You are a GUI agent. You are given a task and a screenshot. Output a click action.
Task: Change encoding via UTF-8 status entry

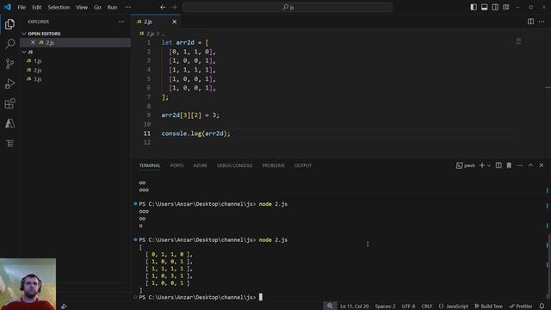tap(408, 307)
